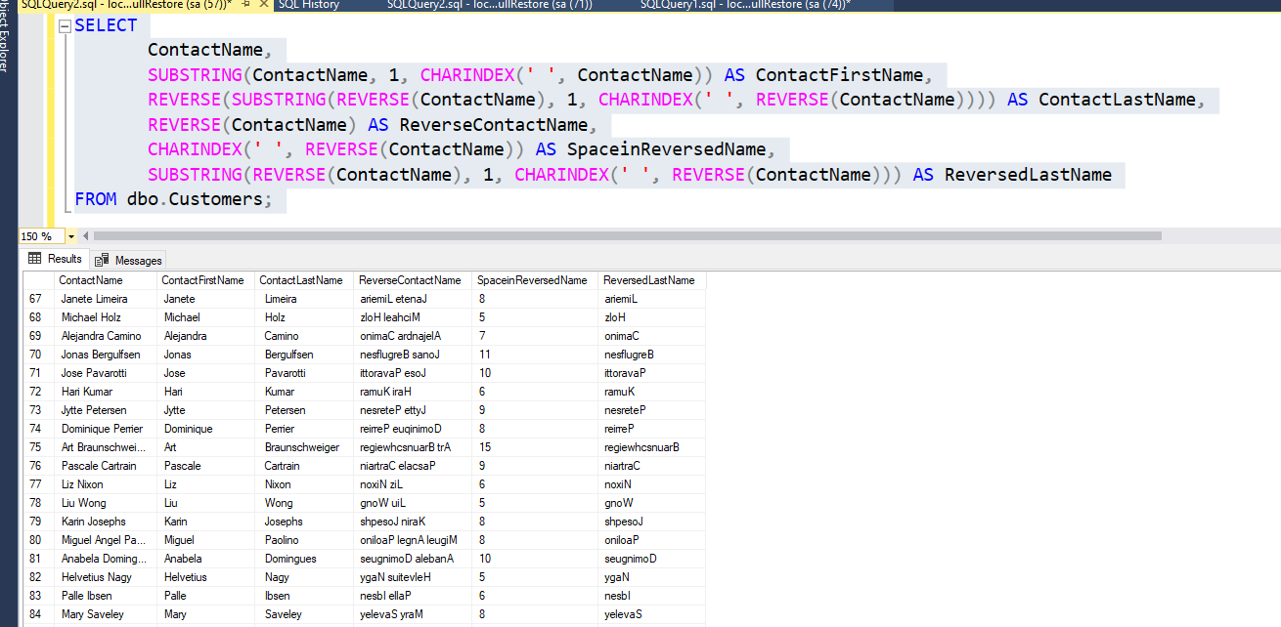Select the 'Pavarotti' ContactLastName cell
The image size is (1281, 627).
tap(303, 373)
